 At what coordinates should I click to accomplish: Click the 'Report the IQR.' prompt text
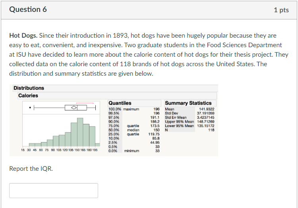pos(31,169)
